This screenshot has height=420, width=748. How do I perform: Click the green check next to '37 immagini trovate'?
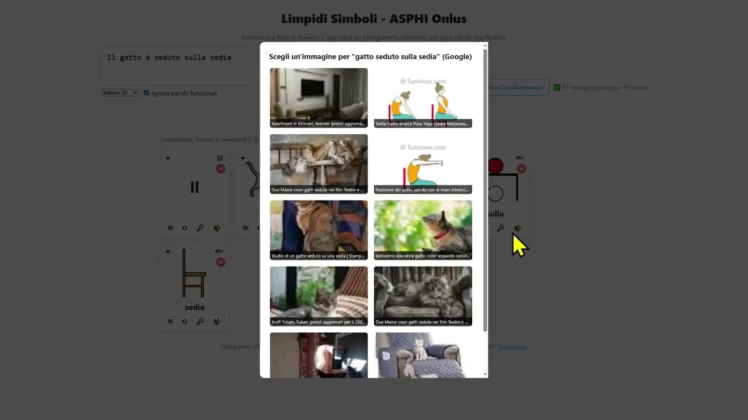(557, 87)
